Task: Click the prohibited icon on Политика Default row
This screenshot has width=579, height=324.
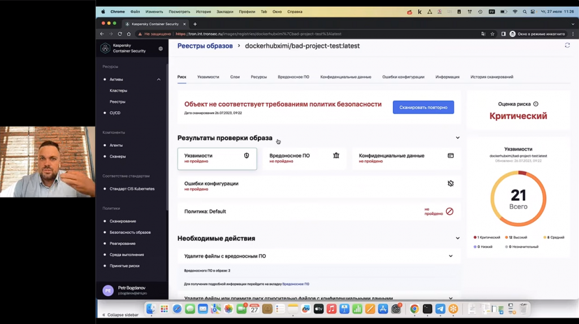Action: click(450, 211)
